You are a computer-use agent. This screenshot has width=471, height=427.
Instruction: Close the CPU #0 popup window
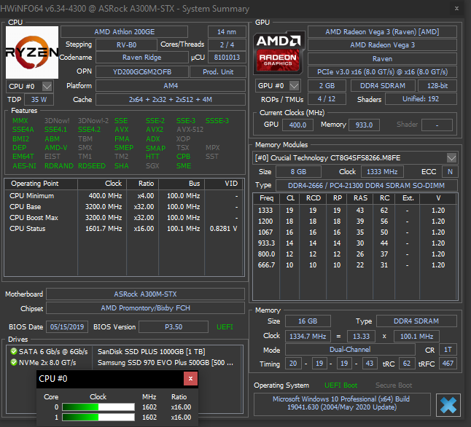pos(190,379)
